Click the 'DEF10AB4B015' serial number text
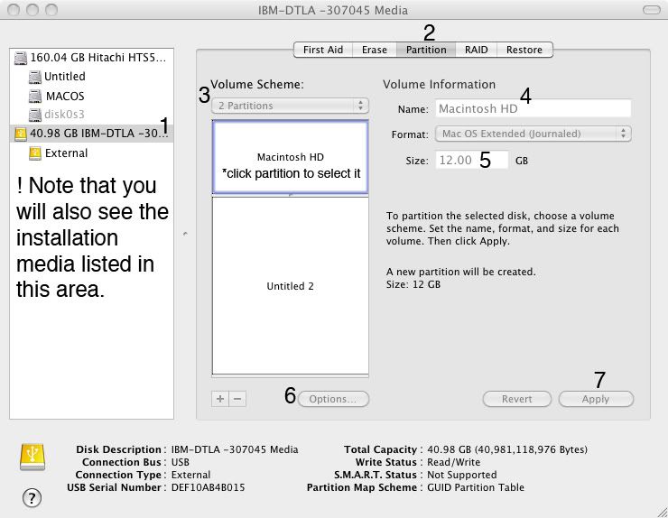Image resolution: width=668 pixels, height=518 pixels. point(208,487)
